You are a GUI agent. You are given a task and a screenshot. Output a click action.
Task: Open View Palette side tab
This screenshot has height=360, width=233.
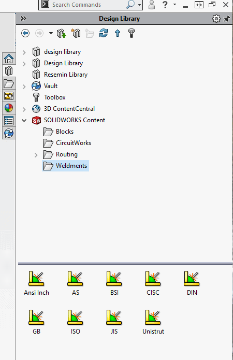point(9,96)
